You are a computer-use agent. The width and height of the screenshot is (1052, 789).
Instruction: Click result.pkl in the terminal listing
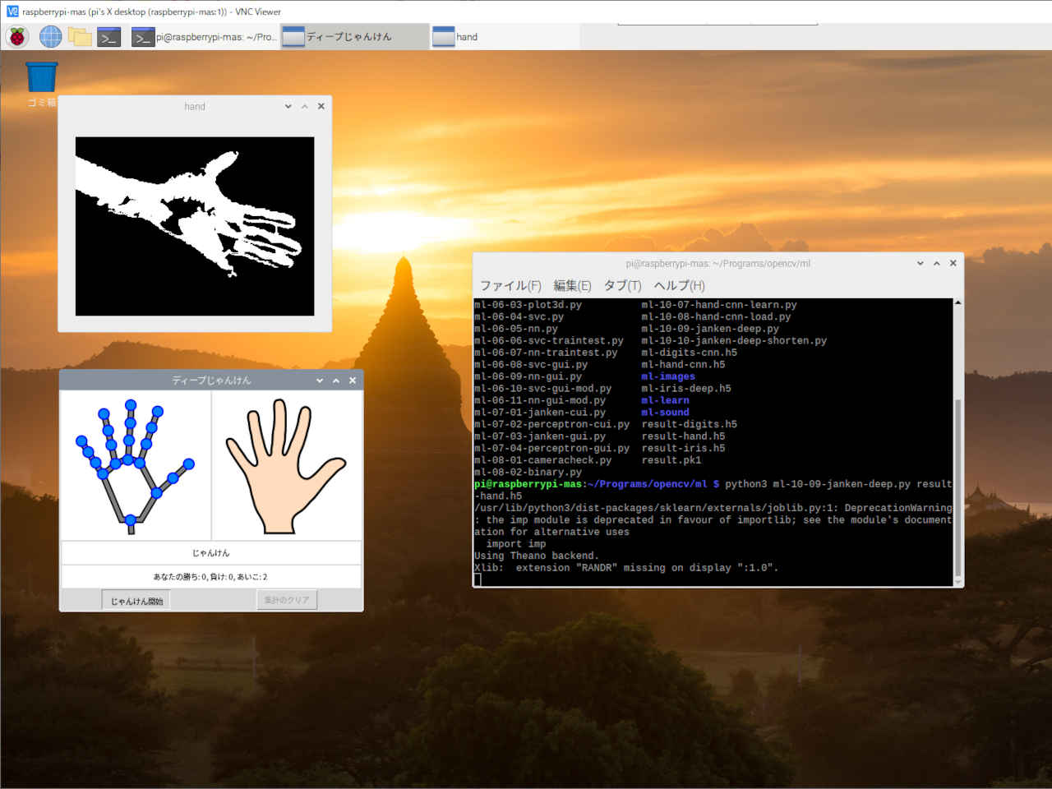coord(671,460)
